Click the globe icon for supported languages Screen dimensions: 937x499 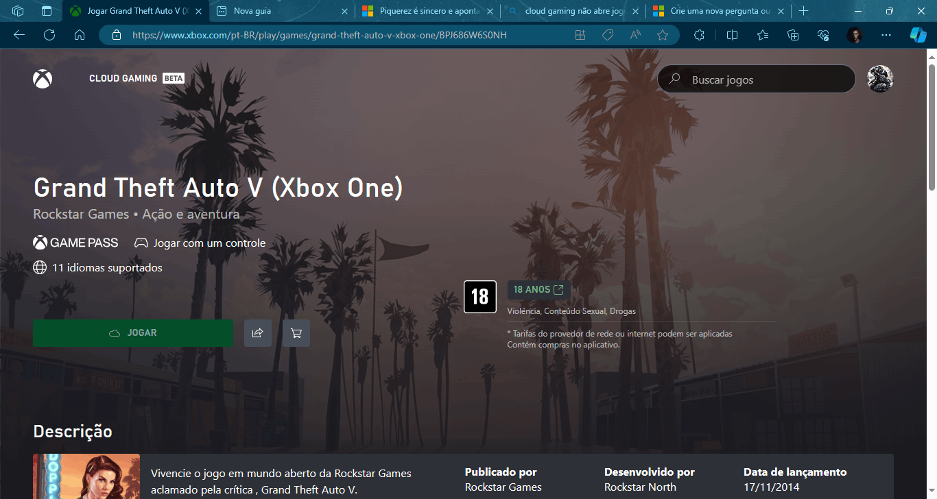(x=40, y=267)
